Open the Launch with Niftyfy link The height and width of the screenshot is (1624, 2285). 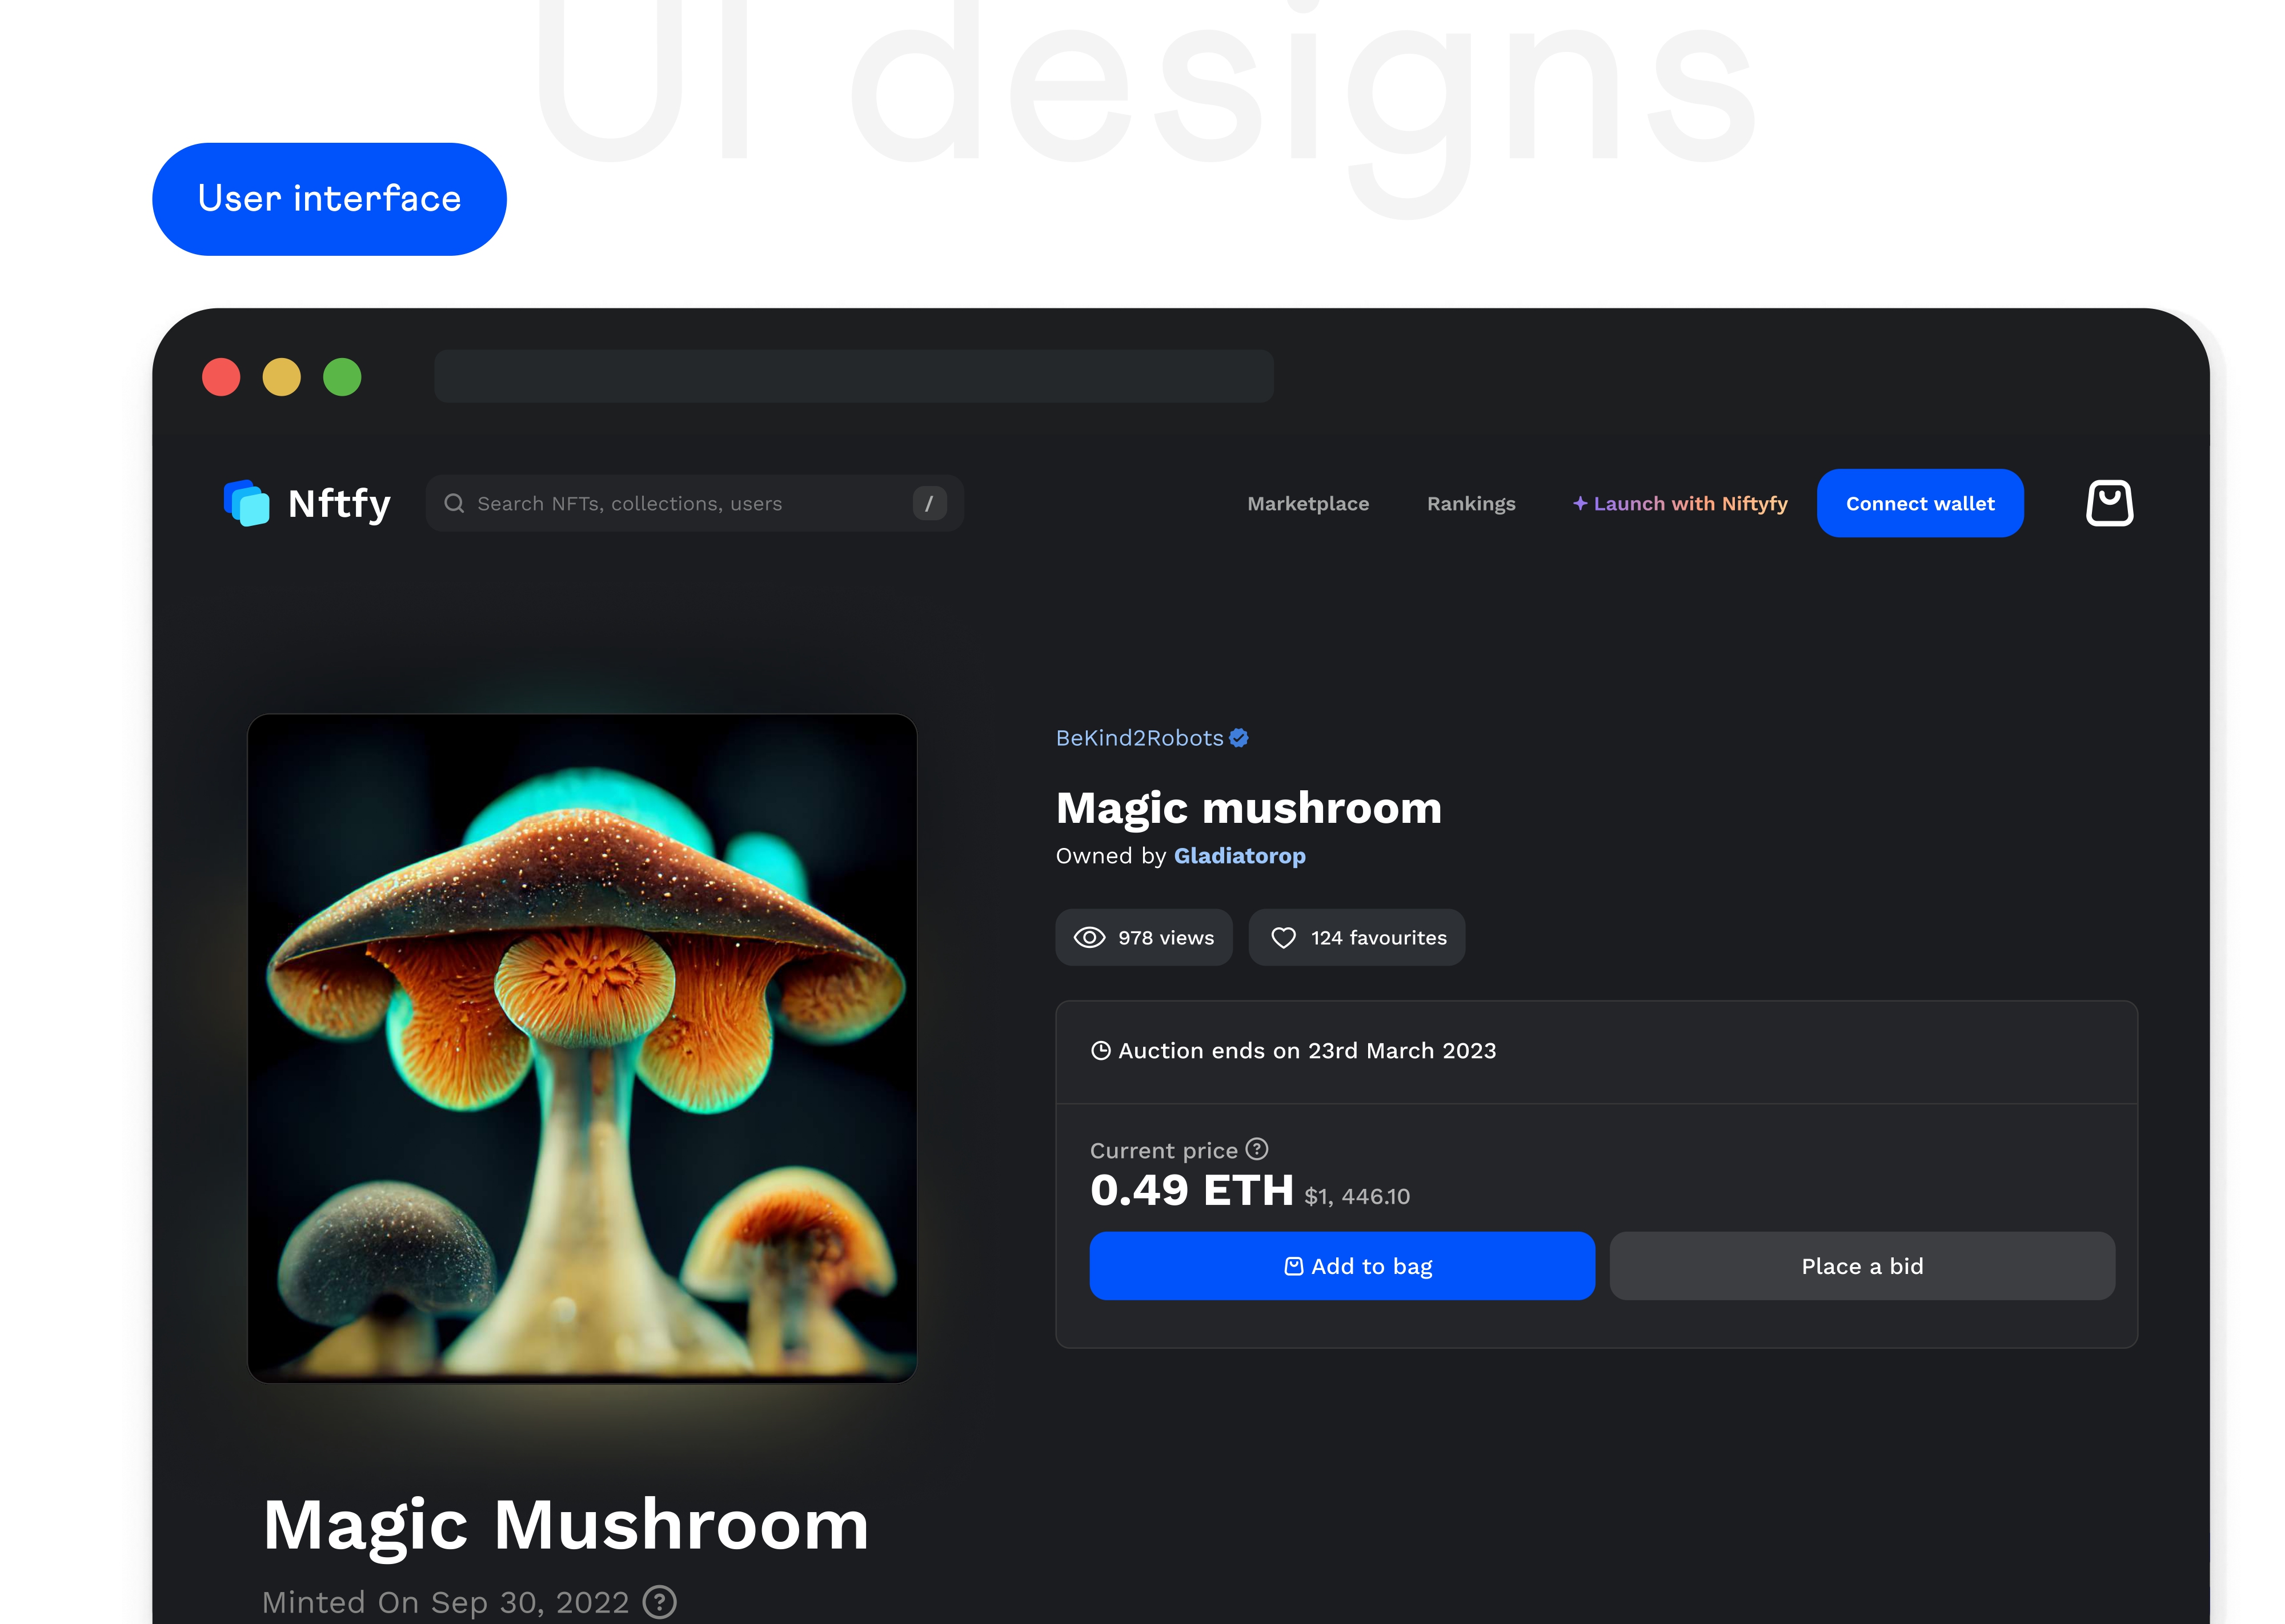point(1690,504)
